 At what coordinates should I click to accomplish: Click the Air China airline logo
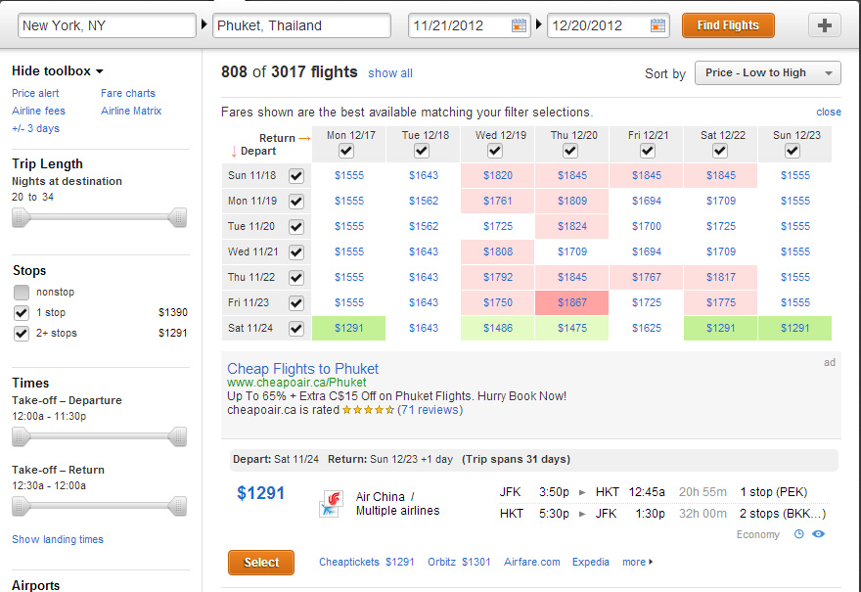(x=331, y=504)
